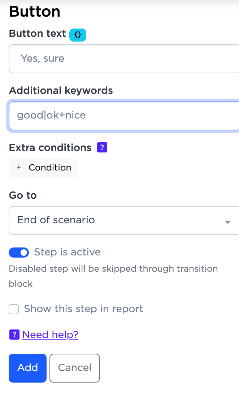The image size is (239, 401).
Task: Click the Show this step in report label
Action: coord(83,309)
